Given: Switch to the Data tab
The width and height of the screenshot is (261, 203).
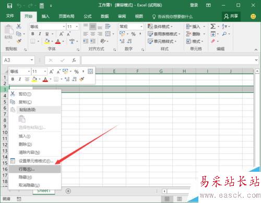Looking at the screenshot, I should tap(105, 17).
